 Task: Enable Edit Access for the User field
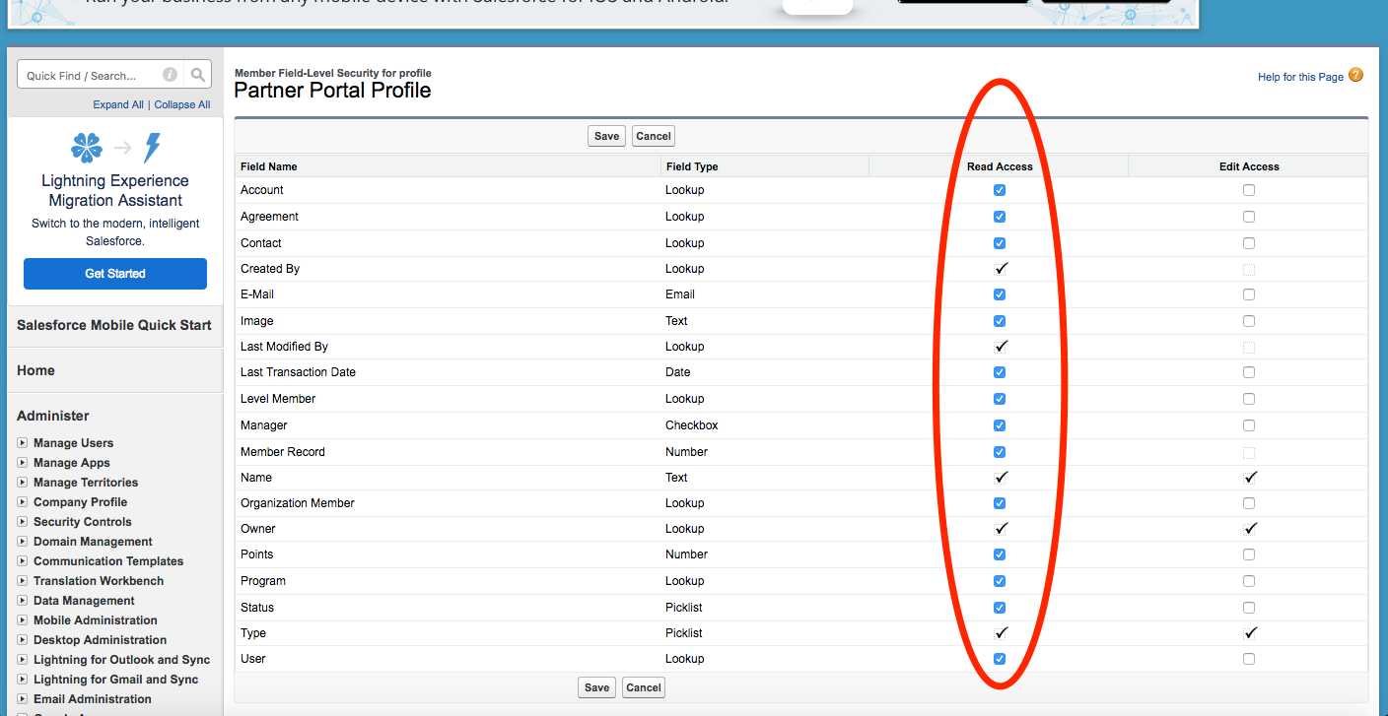1249,659
